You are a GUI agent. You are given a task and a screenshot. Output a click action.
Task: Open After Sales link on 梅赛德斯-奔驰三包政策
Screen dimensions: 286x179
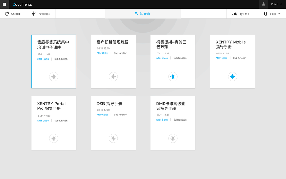pyautogui.click(x=162, y=58)
